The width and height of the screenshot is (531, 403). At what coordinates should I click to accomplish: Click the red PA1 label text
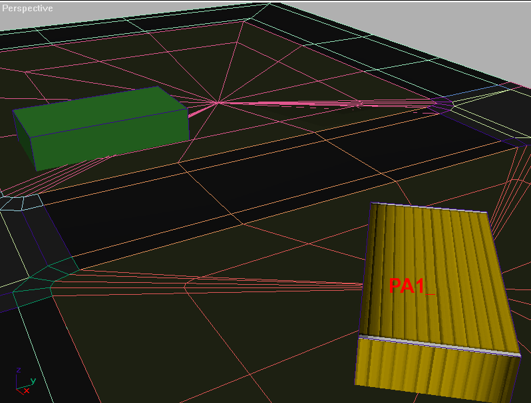click(407, 286)
